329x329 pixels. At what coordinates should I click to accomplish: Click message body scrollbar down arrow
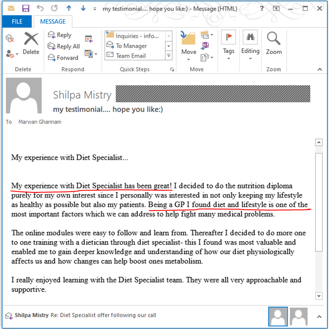[319, 296]
